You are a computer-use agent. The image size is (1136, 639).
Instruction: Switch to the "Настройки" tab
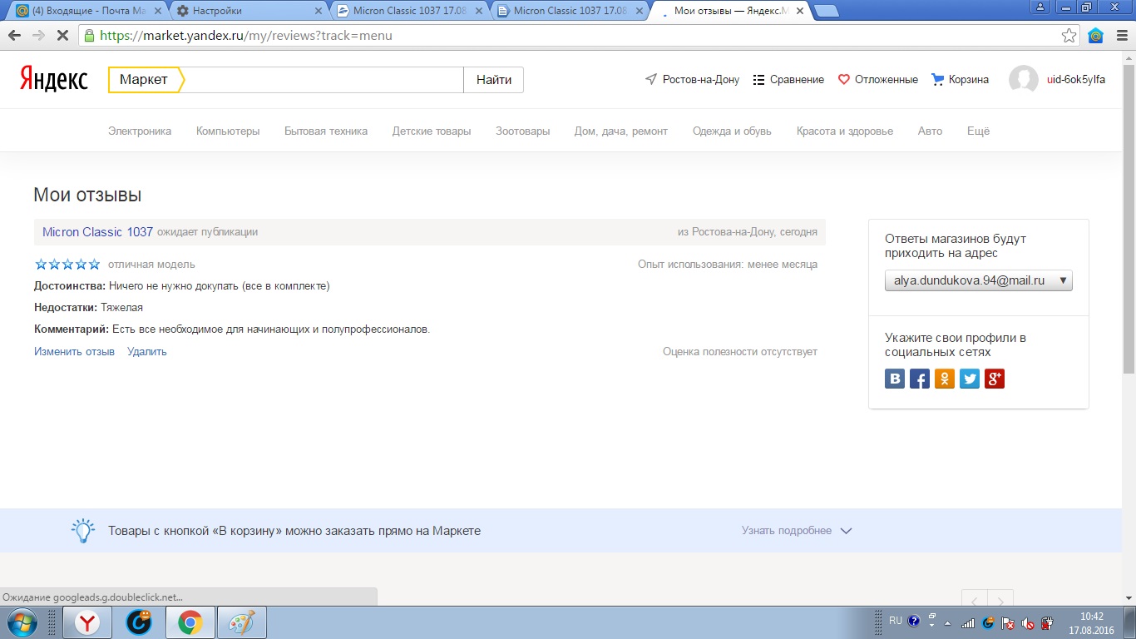click(x=249, y=11)
